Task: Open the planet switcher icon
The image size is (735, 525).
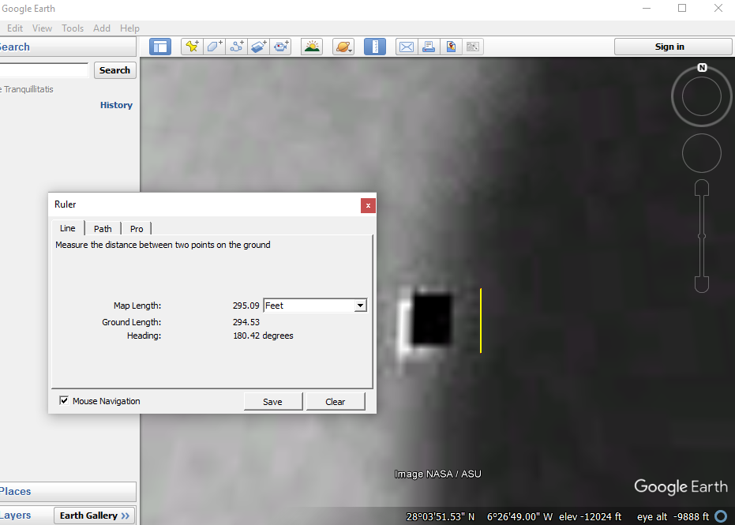Action: click(x=343, y=47)
